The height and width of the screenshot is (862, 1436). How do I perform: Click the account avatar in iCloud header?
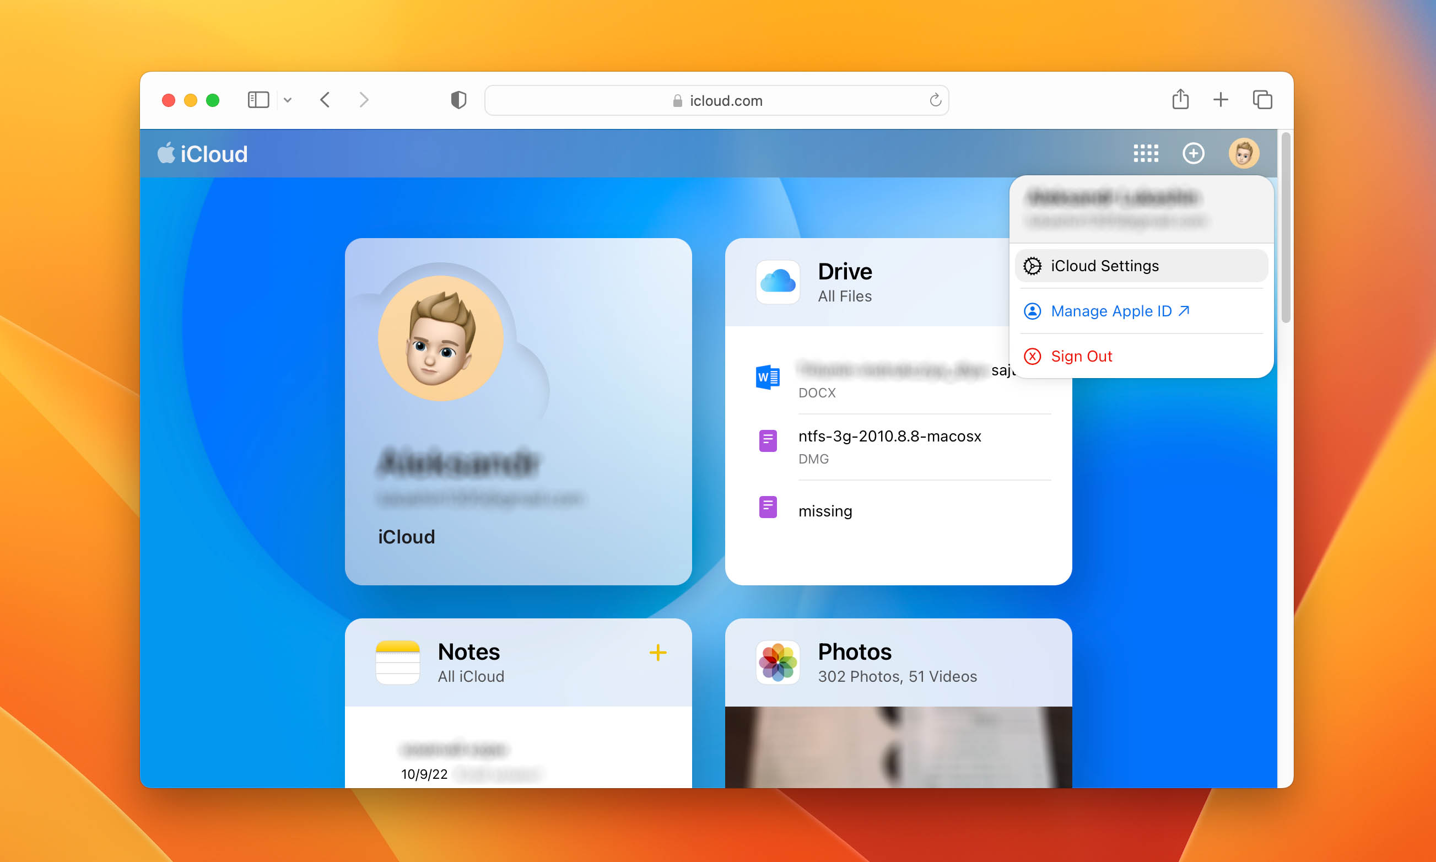pos(1243,153)
